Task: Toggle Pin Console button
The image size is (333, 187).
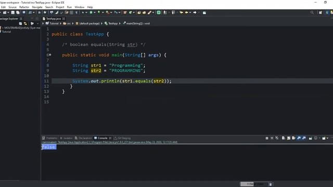Action: tap(311, 138)
